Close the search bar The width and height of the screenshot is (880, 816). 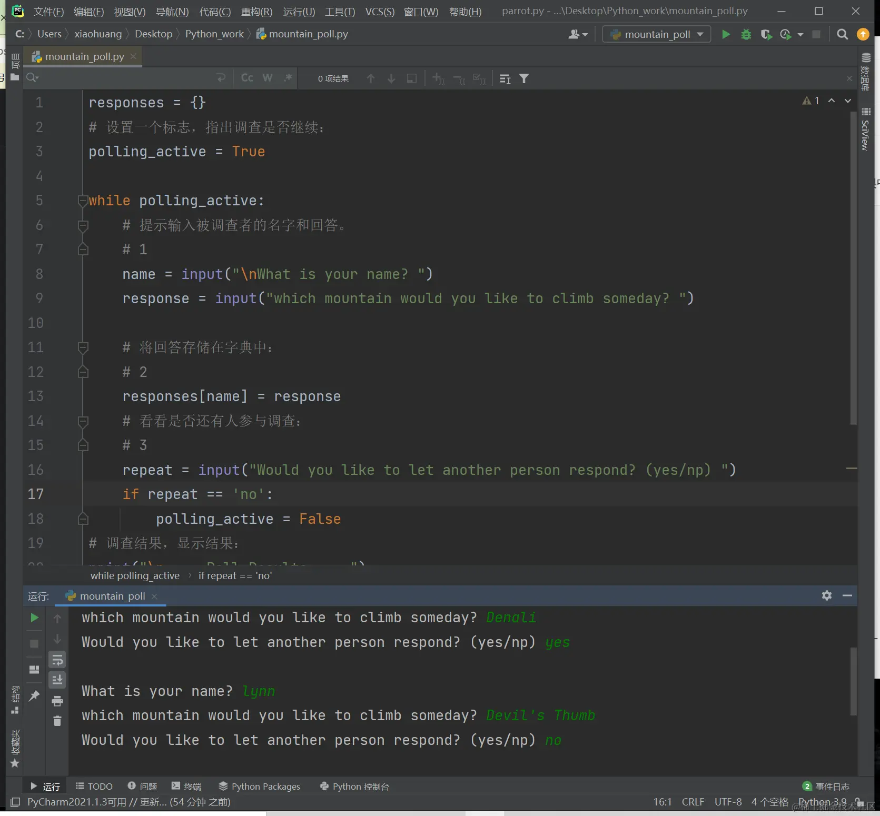pyautogui.click(x=849, y=78)
